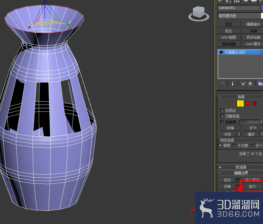
Task: Switch to Element sub-object level icon
Action: point(254,103)
